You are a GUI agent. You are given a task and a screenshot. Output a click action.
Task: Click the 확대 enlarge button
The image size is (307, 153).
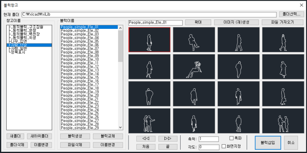point(198,22)
